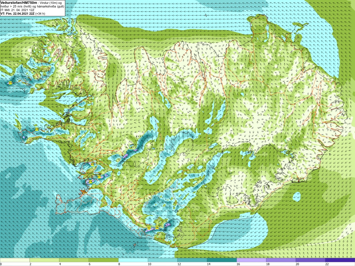355x266 pixels.
Task: Click the scale number 22 under the legend
Action: tap(327, 264)
